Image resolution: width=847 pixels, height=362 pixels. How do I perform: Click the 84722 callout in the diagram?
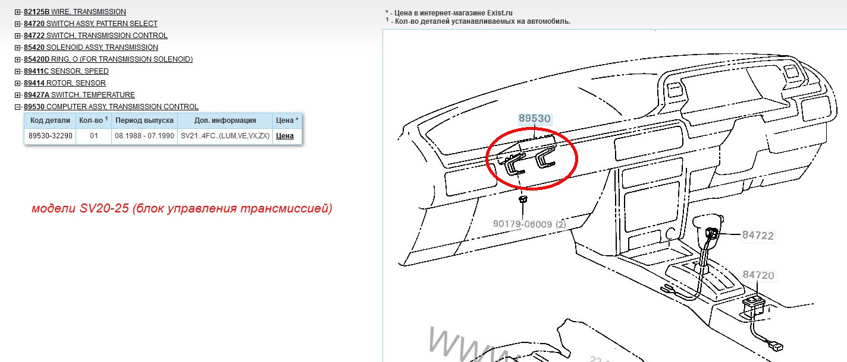point(757,236)
